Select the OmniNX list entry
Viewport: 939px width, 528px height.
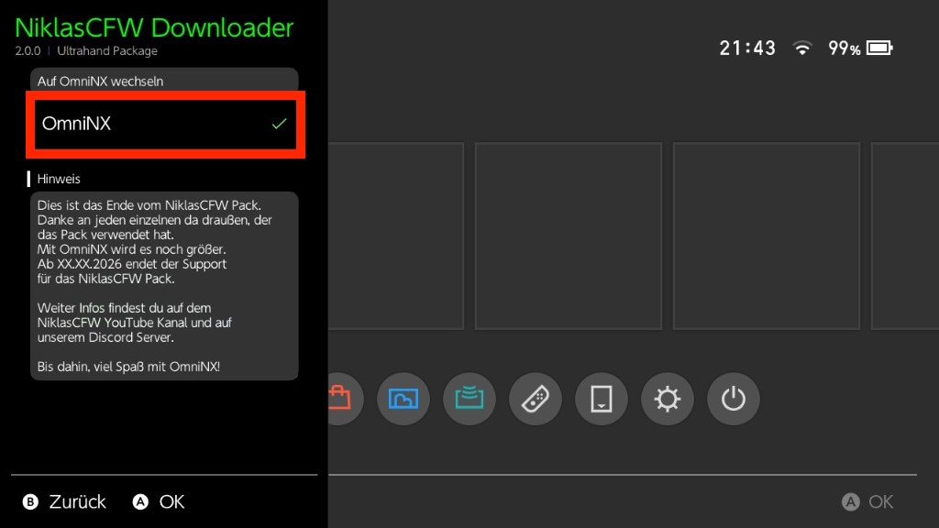pyautogui.click(x=165, y=124)
